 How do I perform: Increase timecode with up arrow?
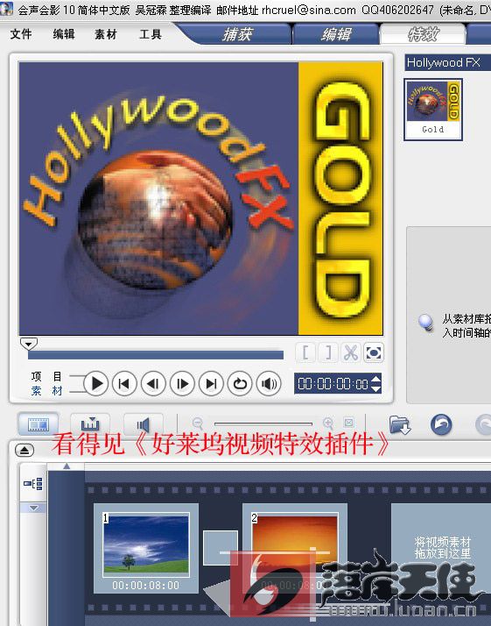pos(375,379)
